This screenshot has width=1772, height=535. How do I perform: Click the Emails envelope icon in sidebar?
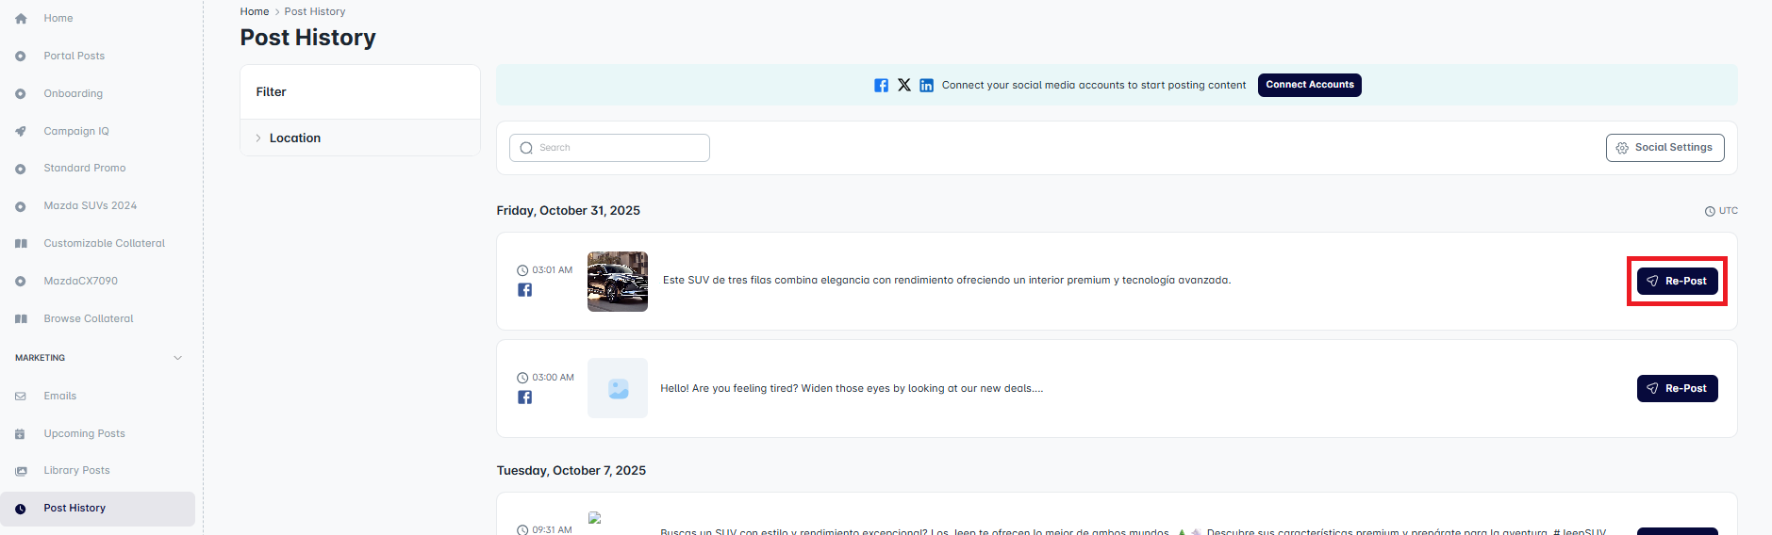[21, 397]
